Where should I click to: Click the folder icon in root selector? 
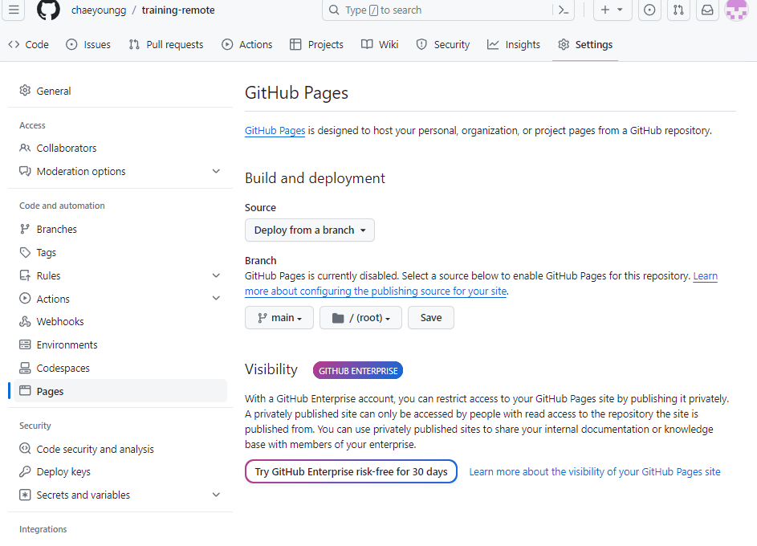tap(338, 318)
